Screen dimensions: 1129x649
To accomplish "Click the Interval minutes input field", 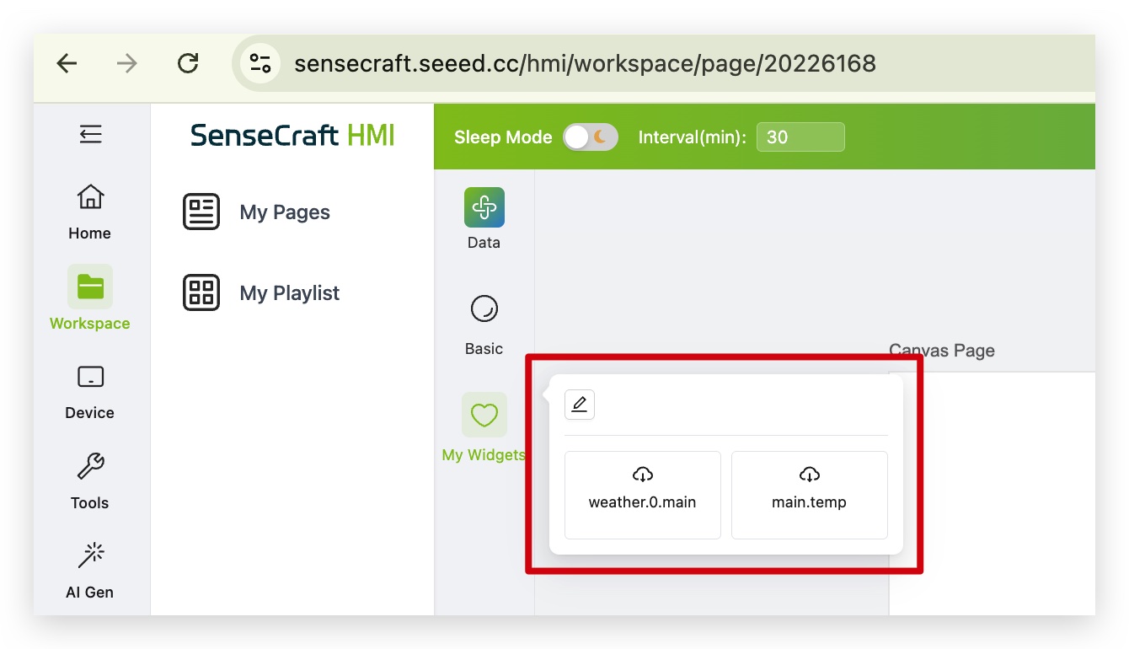I will pos(800,137).
